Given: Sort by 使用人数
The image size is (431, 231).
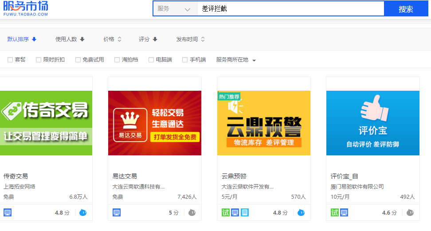Looking at the screenshot, I should [x=70, y=39].
